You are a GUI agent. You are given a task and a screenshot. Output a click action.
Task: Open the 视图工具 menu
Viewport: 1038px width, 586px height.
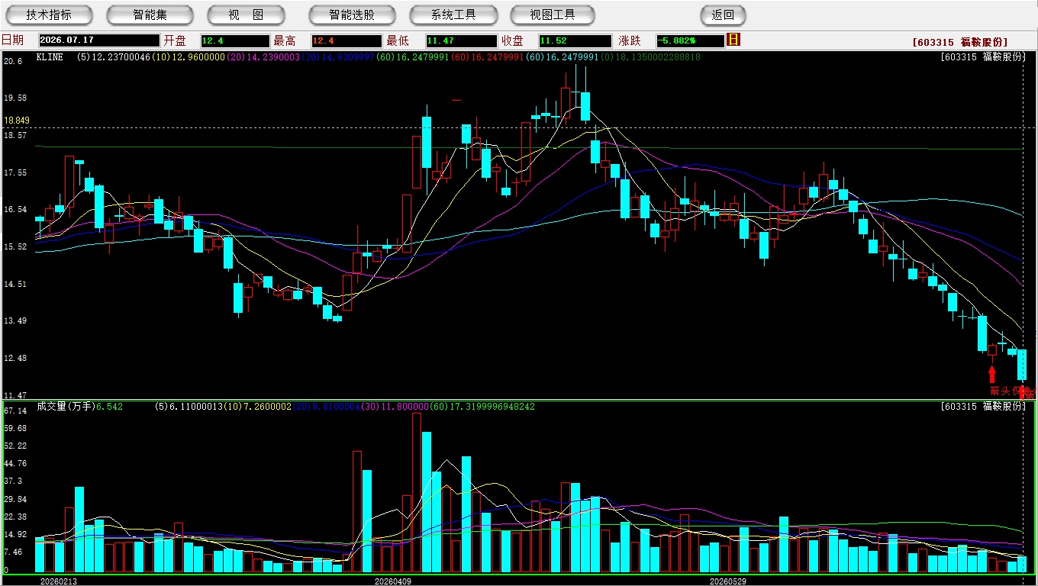coord(553,14)
